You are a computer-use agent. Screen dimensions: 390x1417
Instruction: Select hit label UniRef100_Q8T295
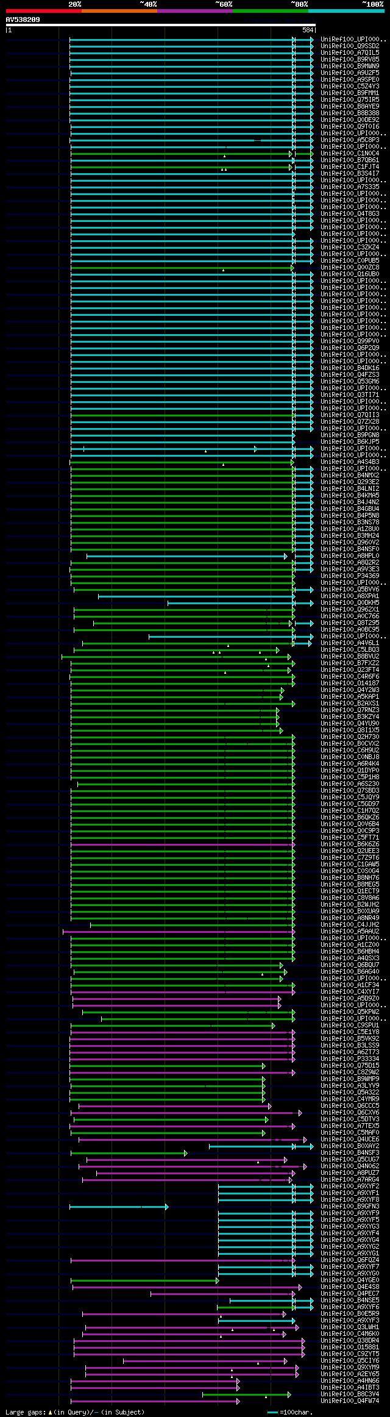click(350, 623)
